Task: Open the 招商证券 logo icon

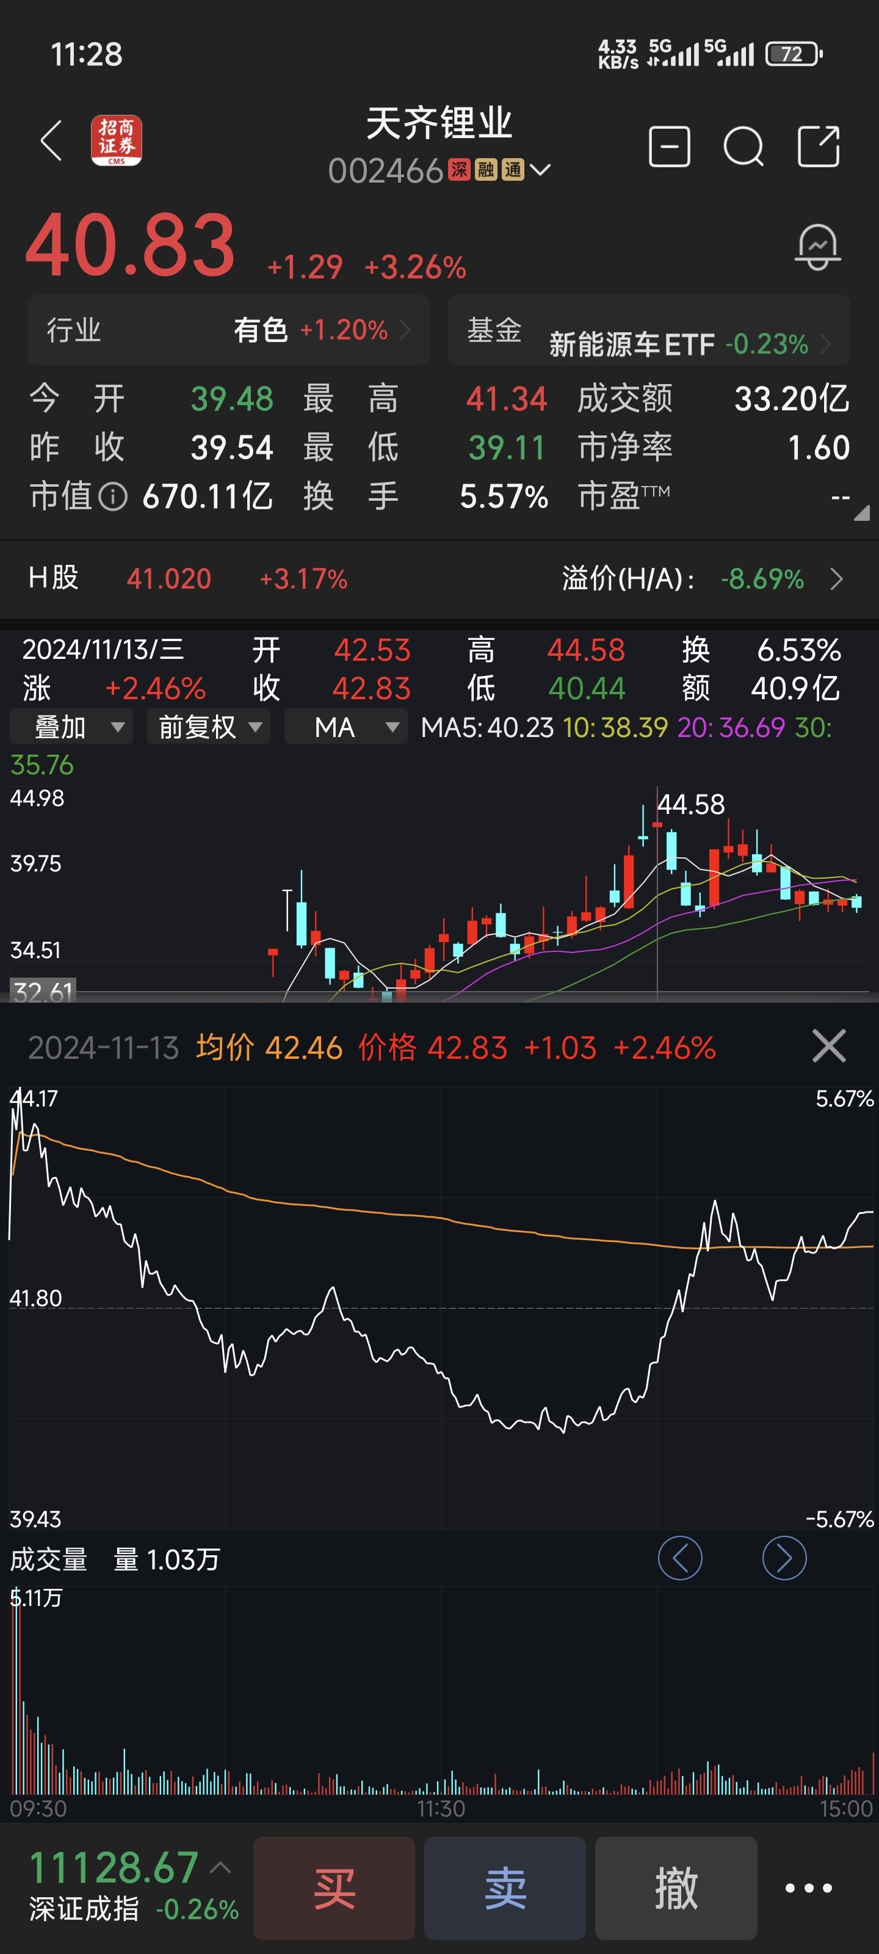Action: (116, 140)
